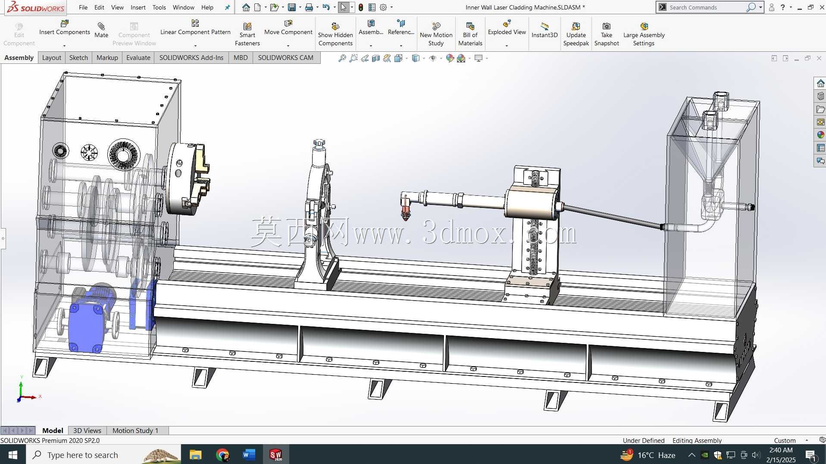Open the Tools menu

click(x=159, y=7)
